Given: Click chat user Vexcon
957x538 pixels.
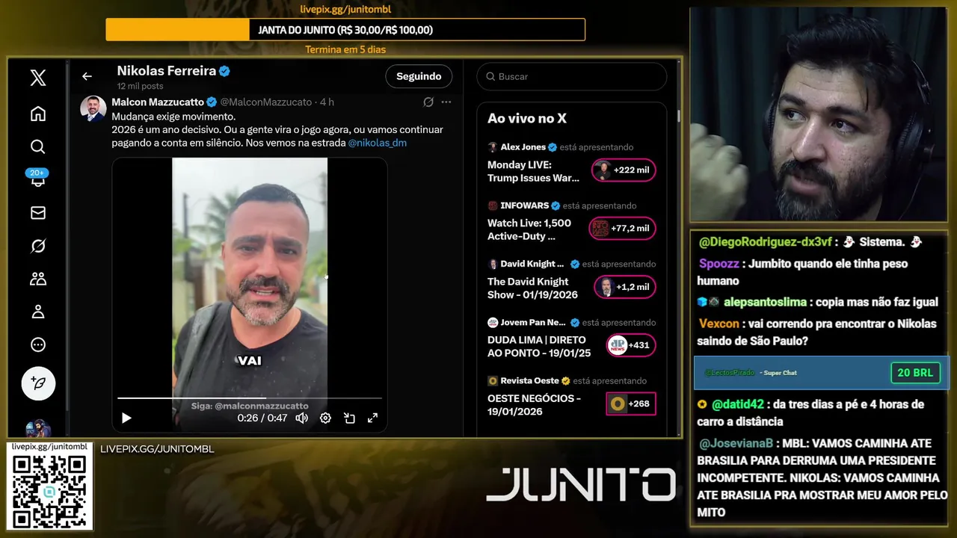Looking at the screenshot, I should (x=719, y=324).
